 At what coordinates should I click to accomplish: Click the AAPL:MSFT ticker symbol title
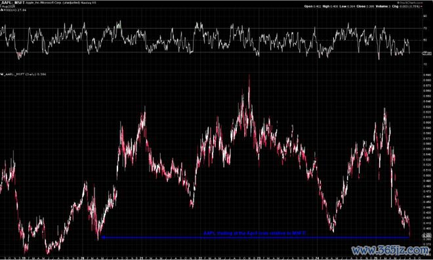coord(13,3)
